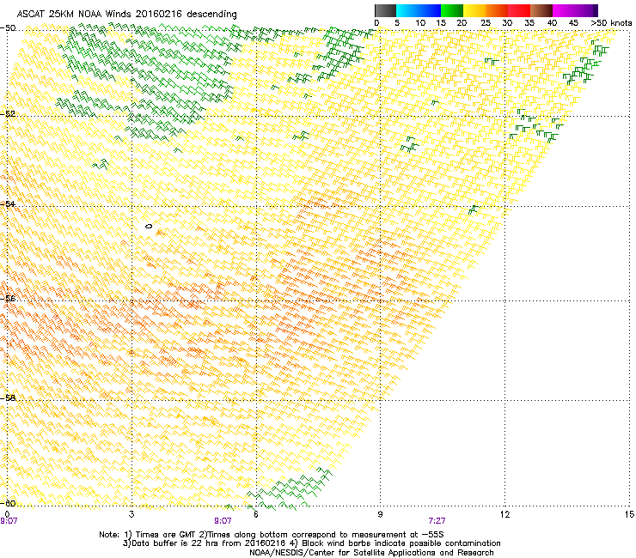Click the '-52' latitude axis label
Viewport: 636px width, 558px height.
click(x=8, y=114)
